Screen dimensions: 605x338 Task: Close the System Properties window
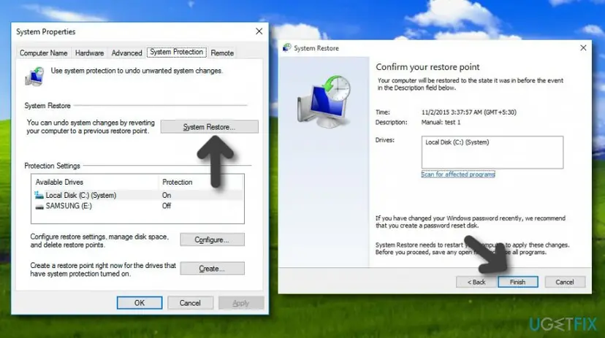259,31
